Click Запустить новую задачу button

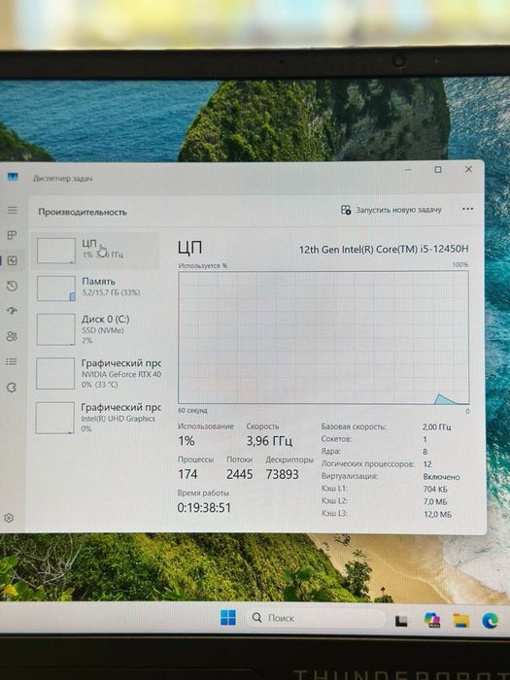(391, 210)
